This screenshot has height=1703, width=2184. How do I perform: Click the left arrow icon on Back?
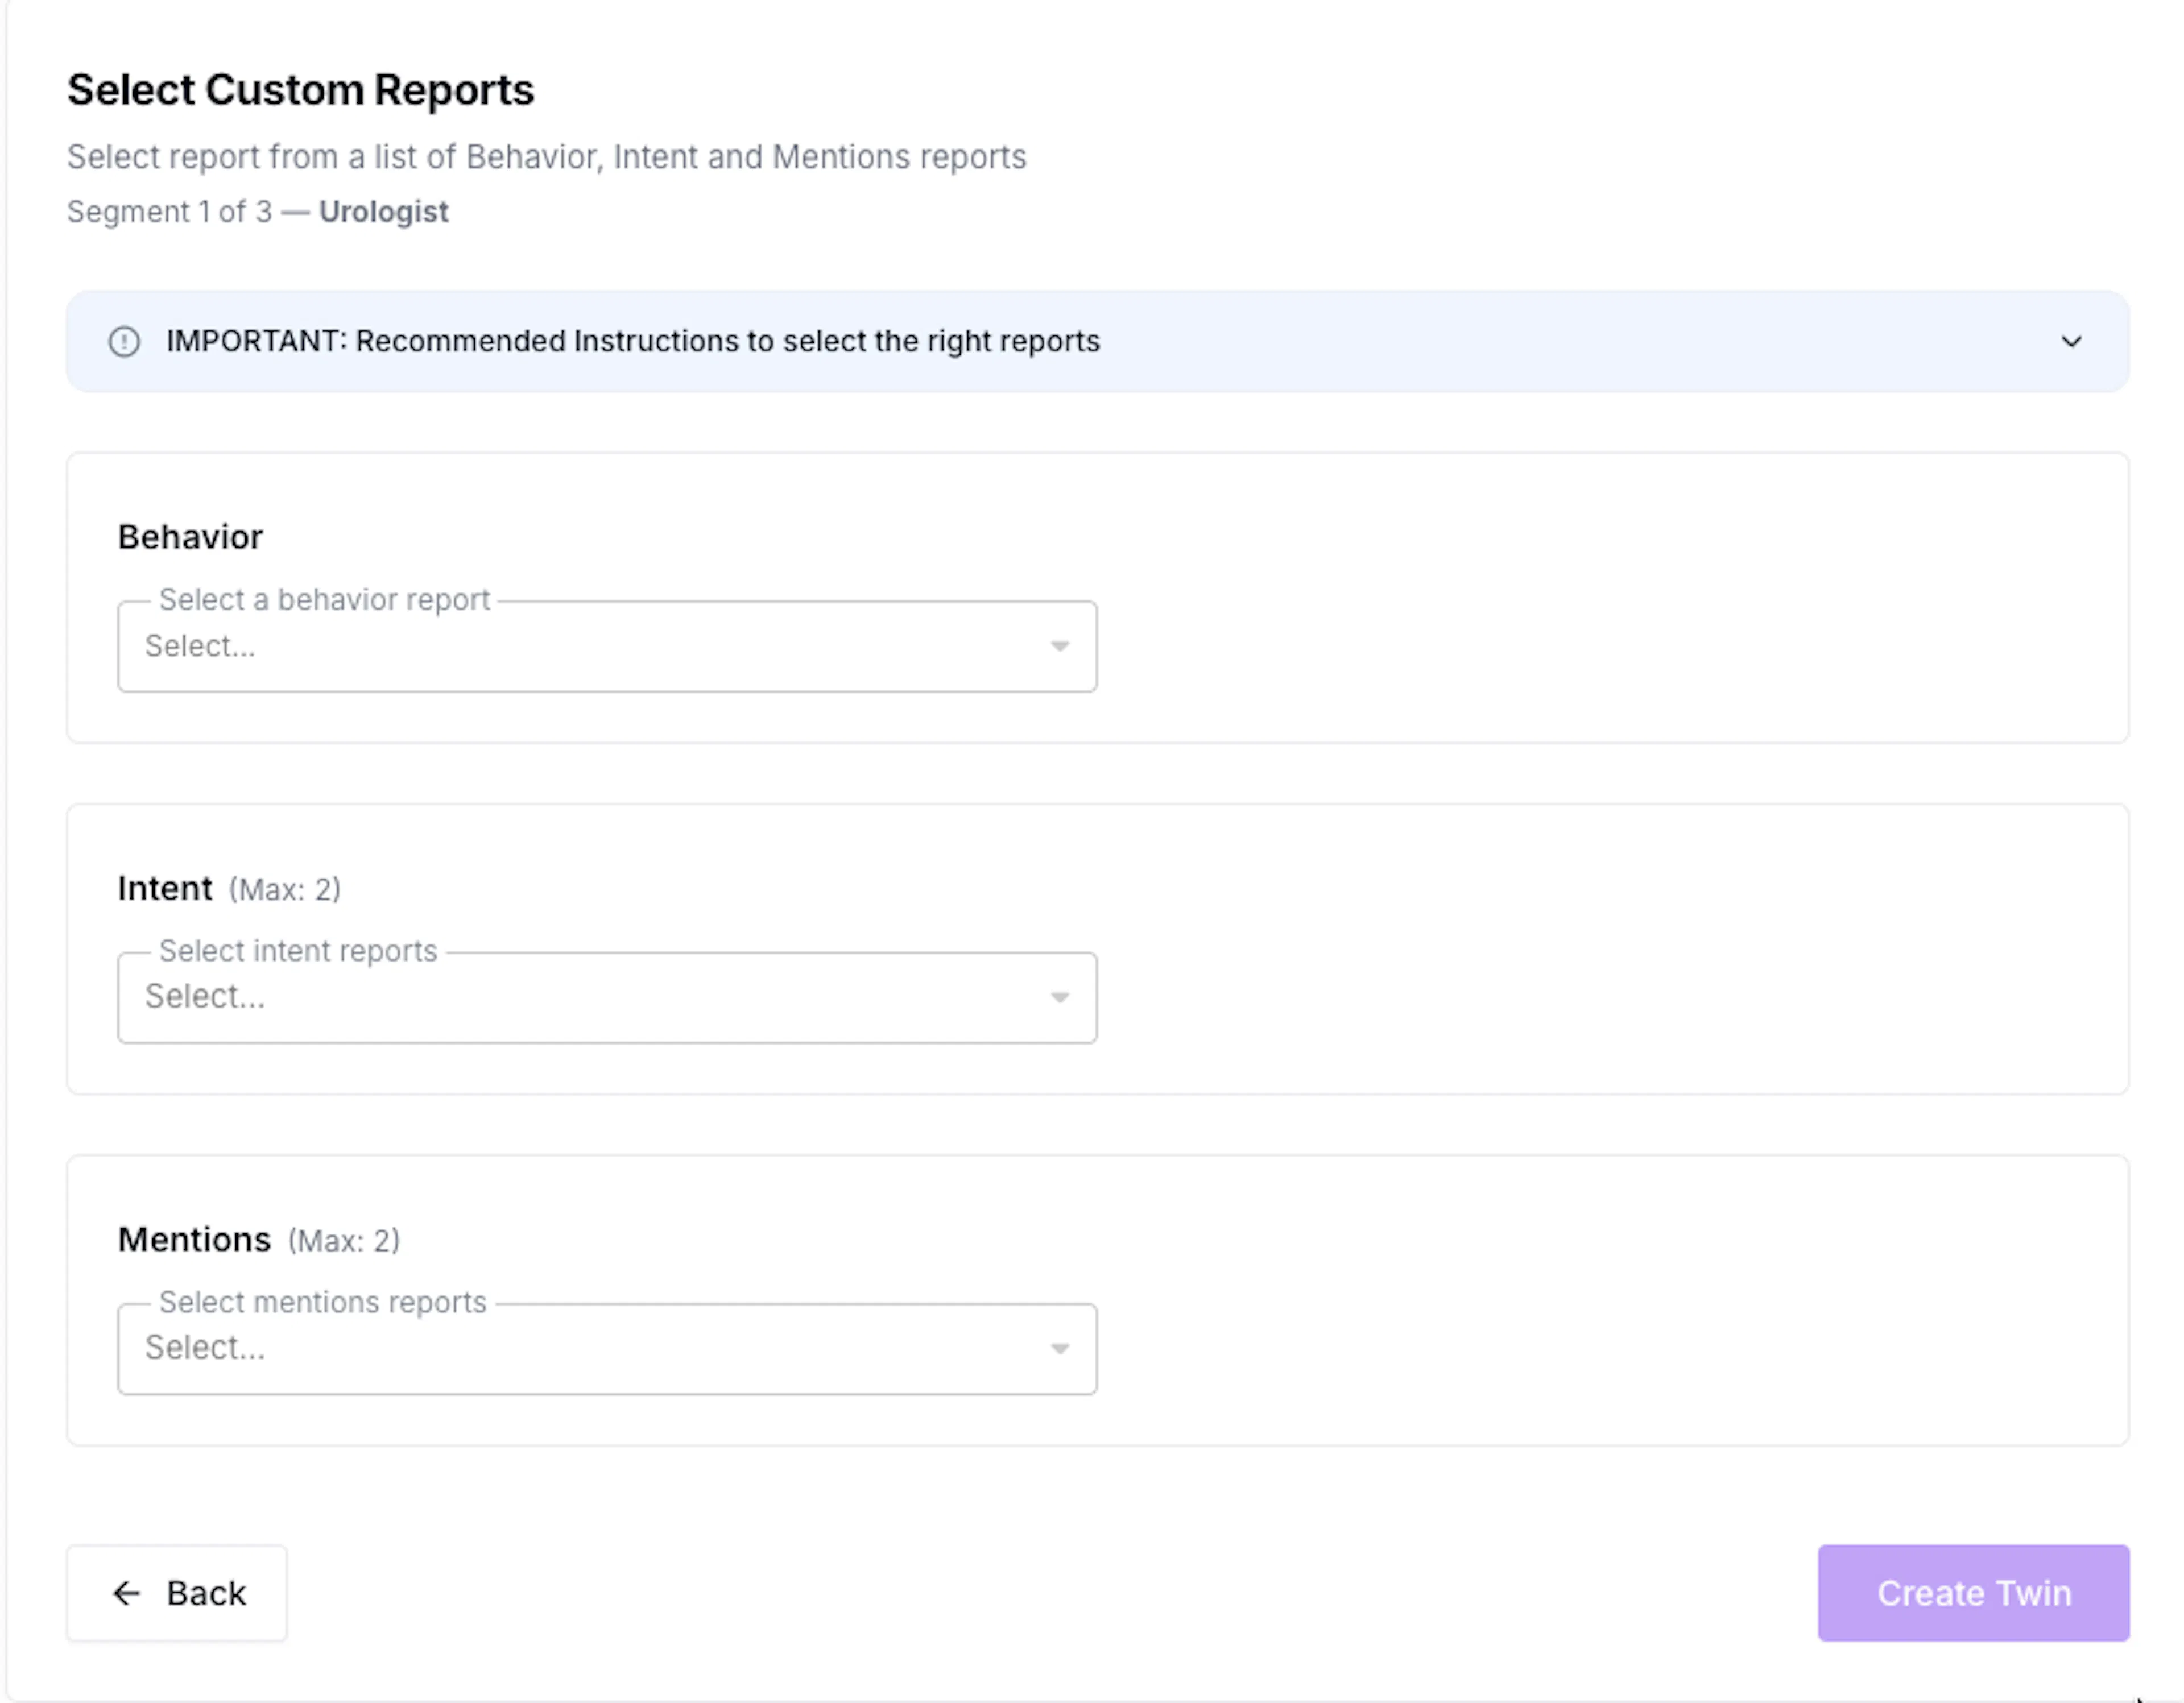[x=127, y=1593]
